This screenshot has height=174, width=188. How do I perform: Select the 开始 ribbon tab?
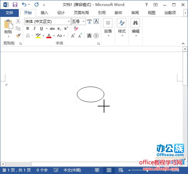coord(28,13)
